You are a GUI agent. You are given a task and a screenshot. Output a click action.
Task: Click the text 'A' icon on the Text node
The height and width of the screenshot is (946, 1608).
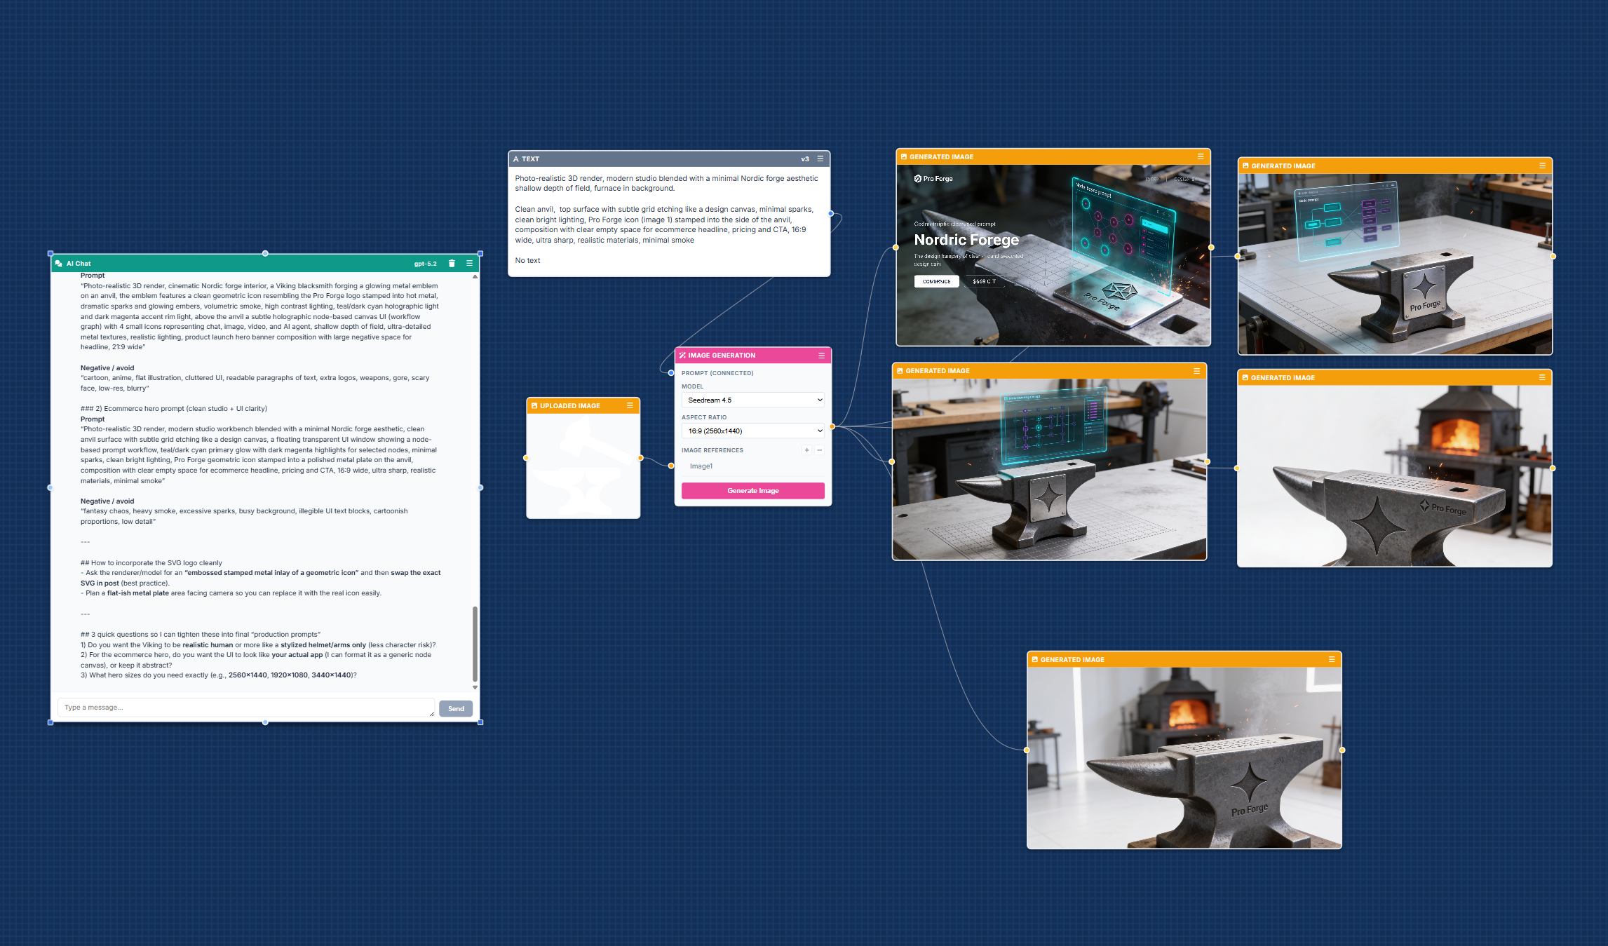point(516,158)
